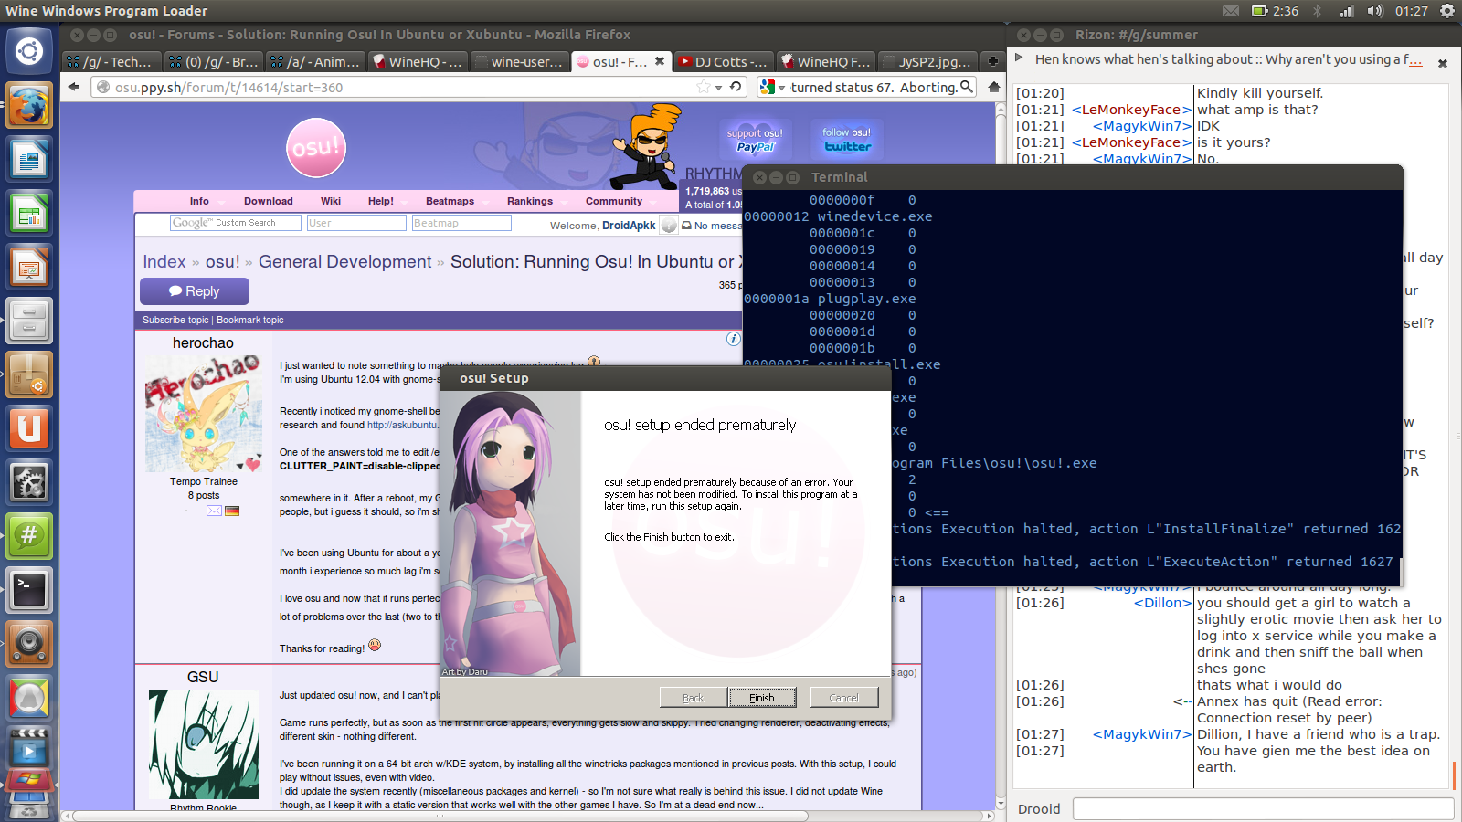Open the Wiki page on osu! site
The width and height of the screenshot is (1462, 822).
point(331,201)
